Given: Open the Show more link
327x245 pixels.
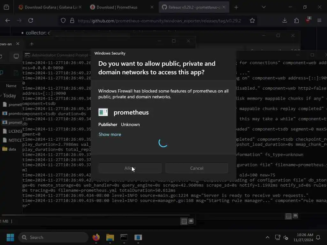Looking at the screenshot, I should (110, 134).
